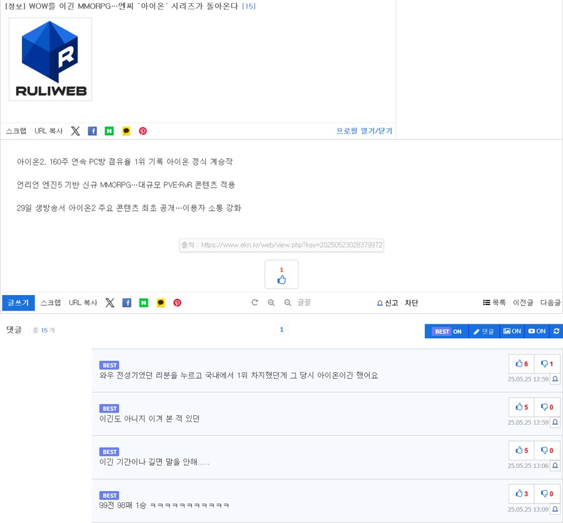
Task: Click URL 복사 in the lower toolbar
Action: click(x=83, y=303)
